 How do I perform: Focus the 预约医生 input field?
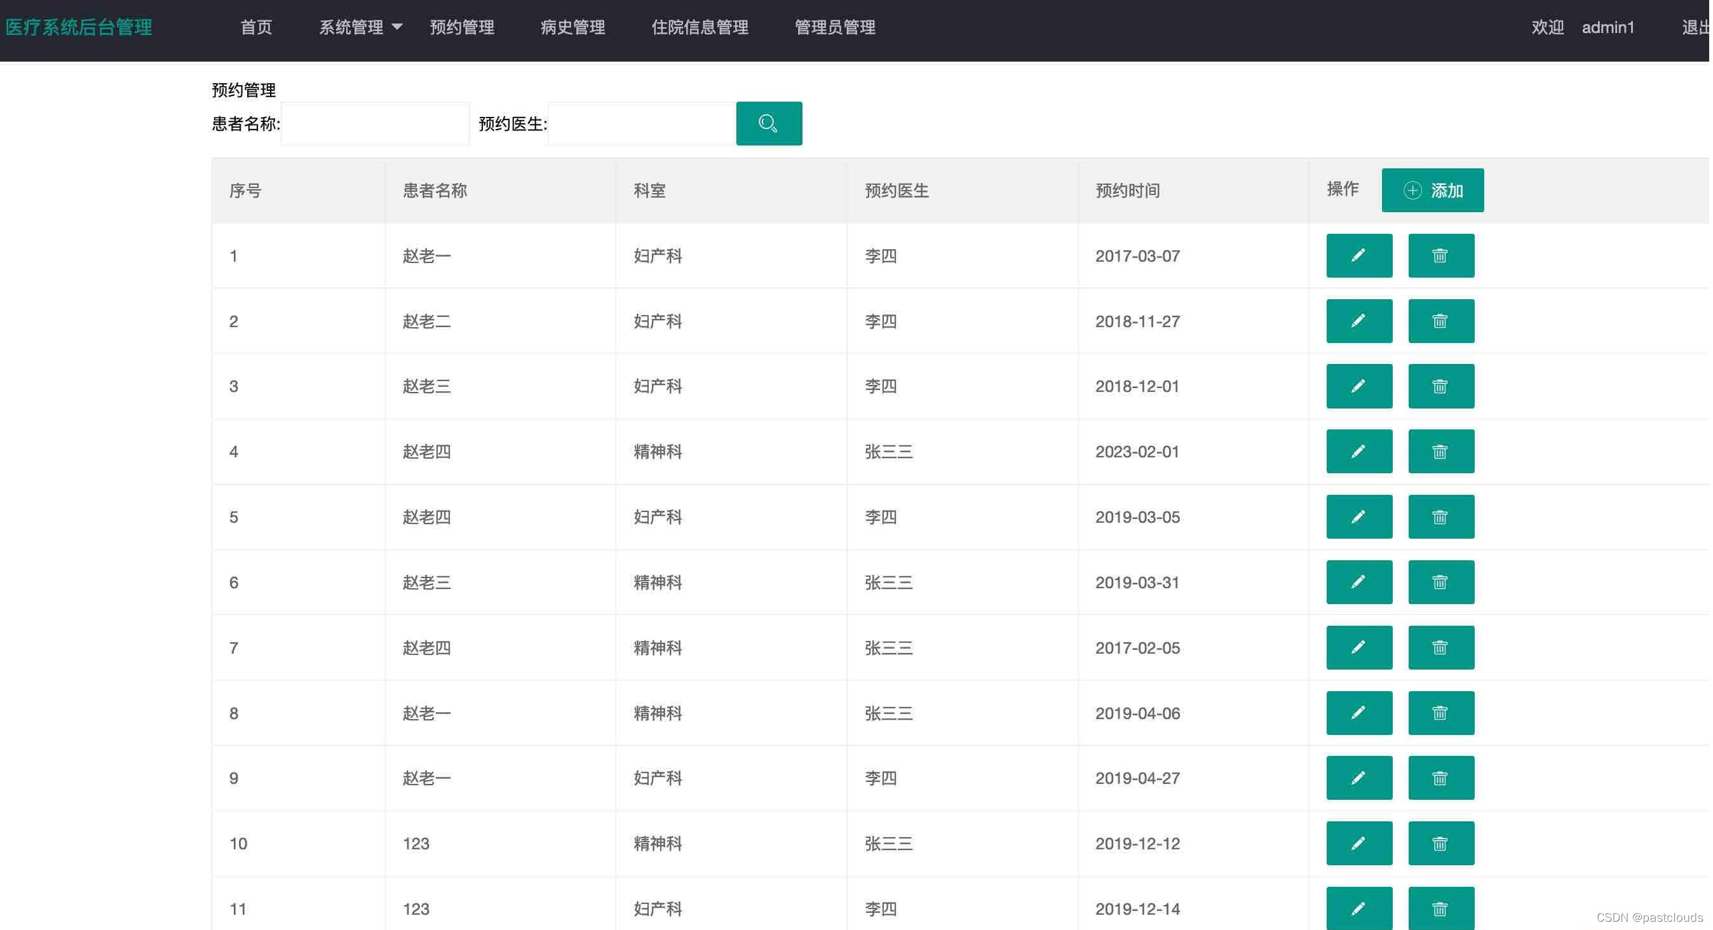642,124
